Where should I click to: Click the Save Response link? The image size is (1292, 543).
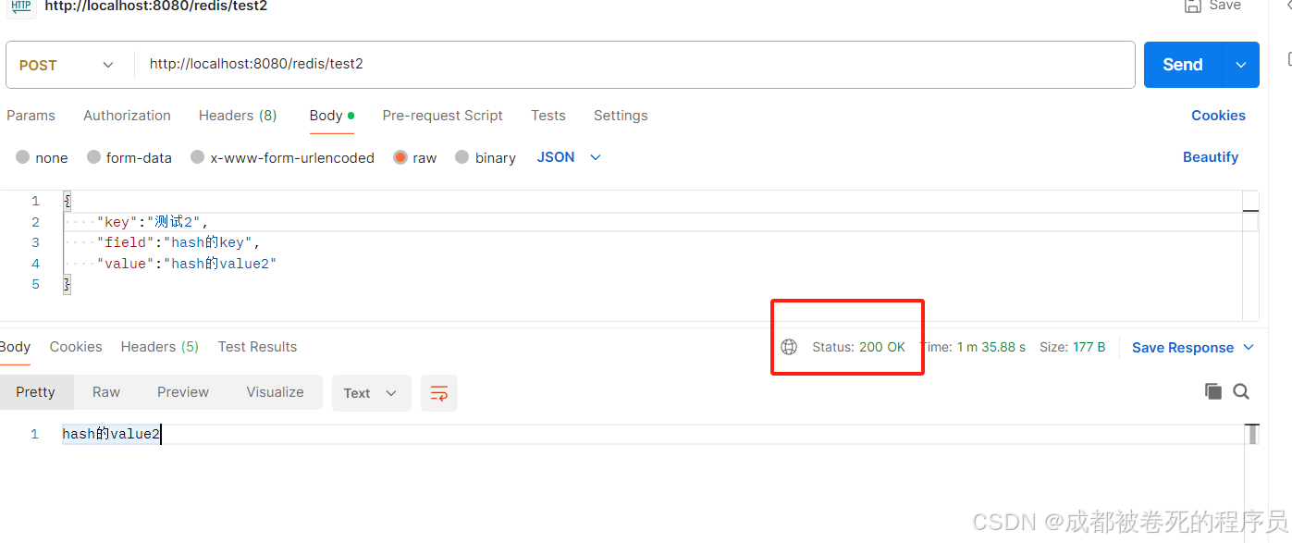[x=1183, y=348]
